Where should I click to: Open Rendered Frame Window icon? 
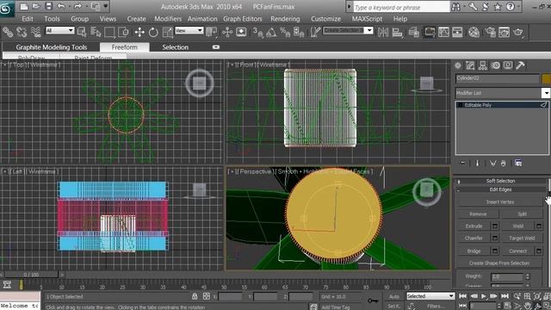[x=504, y=33]
